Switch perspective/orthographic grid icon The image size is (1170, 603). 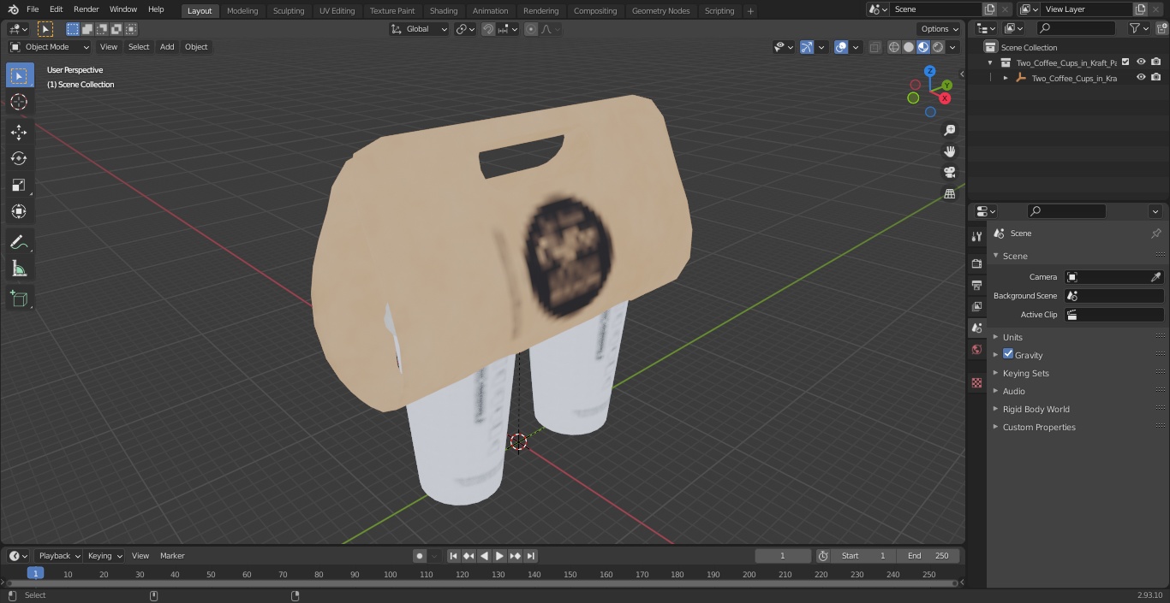click(949, 194)
